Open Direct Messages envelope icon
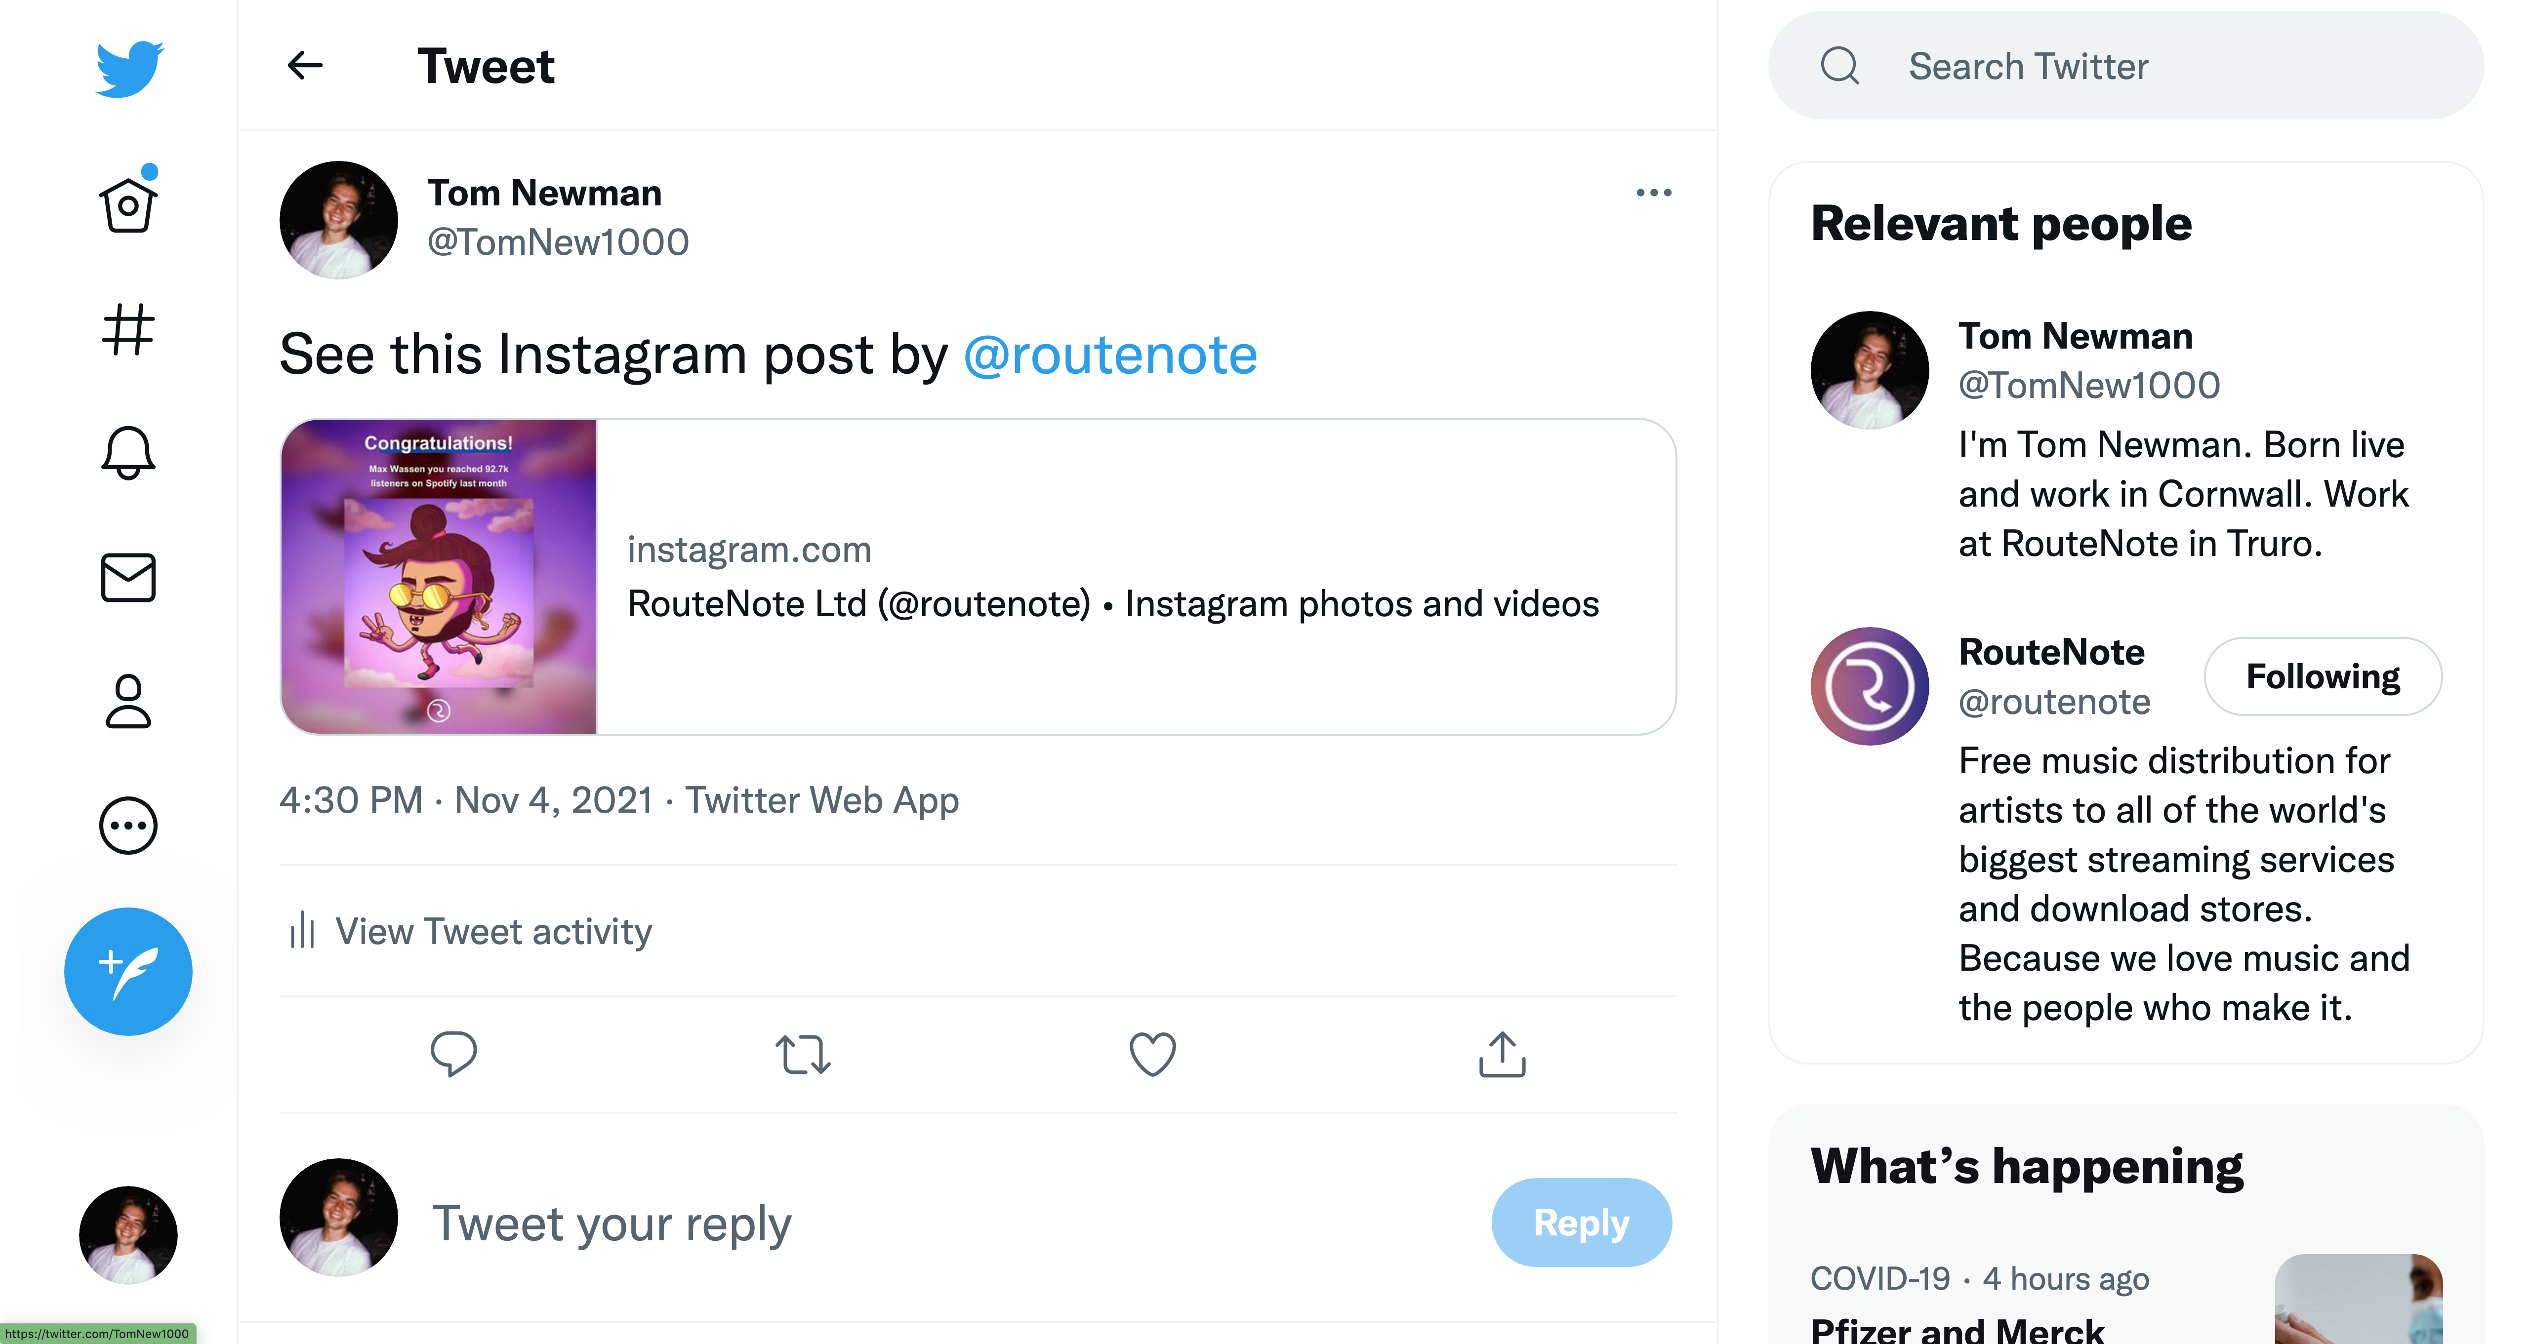2529x1344 pixels. coord(127,578)
